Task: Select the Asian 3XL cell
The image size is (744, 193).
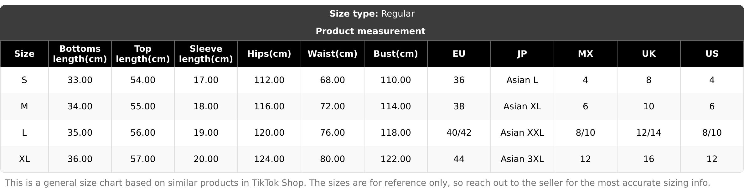Action: pos(522,159)
